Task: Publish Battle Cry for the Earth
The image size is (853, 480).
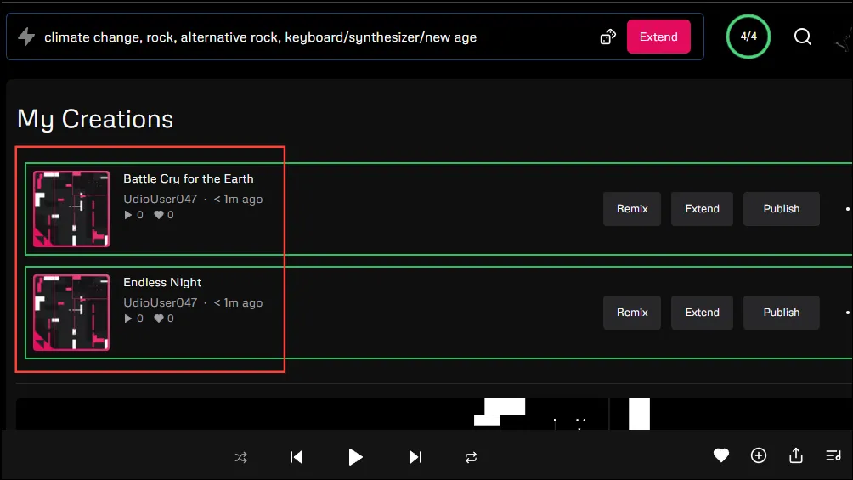Action: click(781, 209)
